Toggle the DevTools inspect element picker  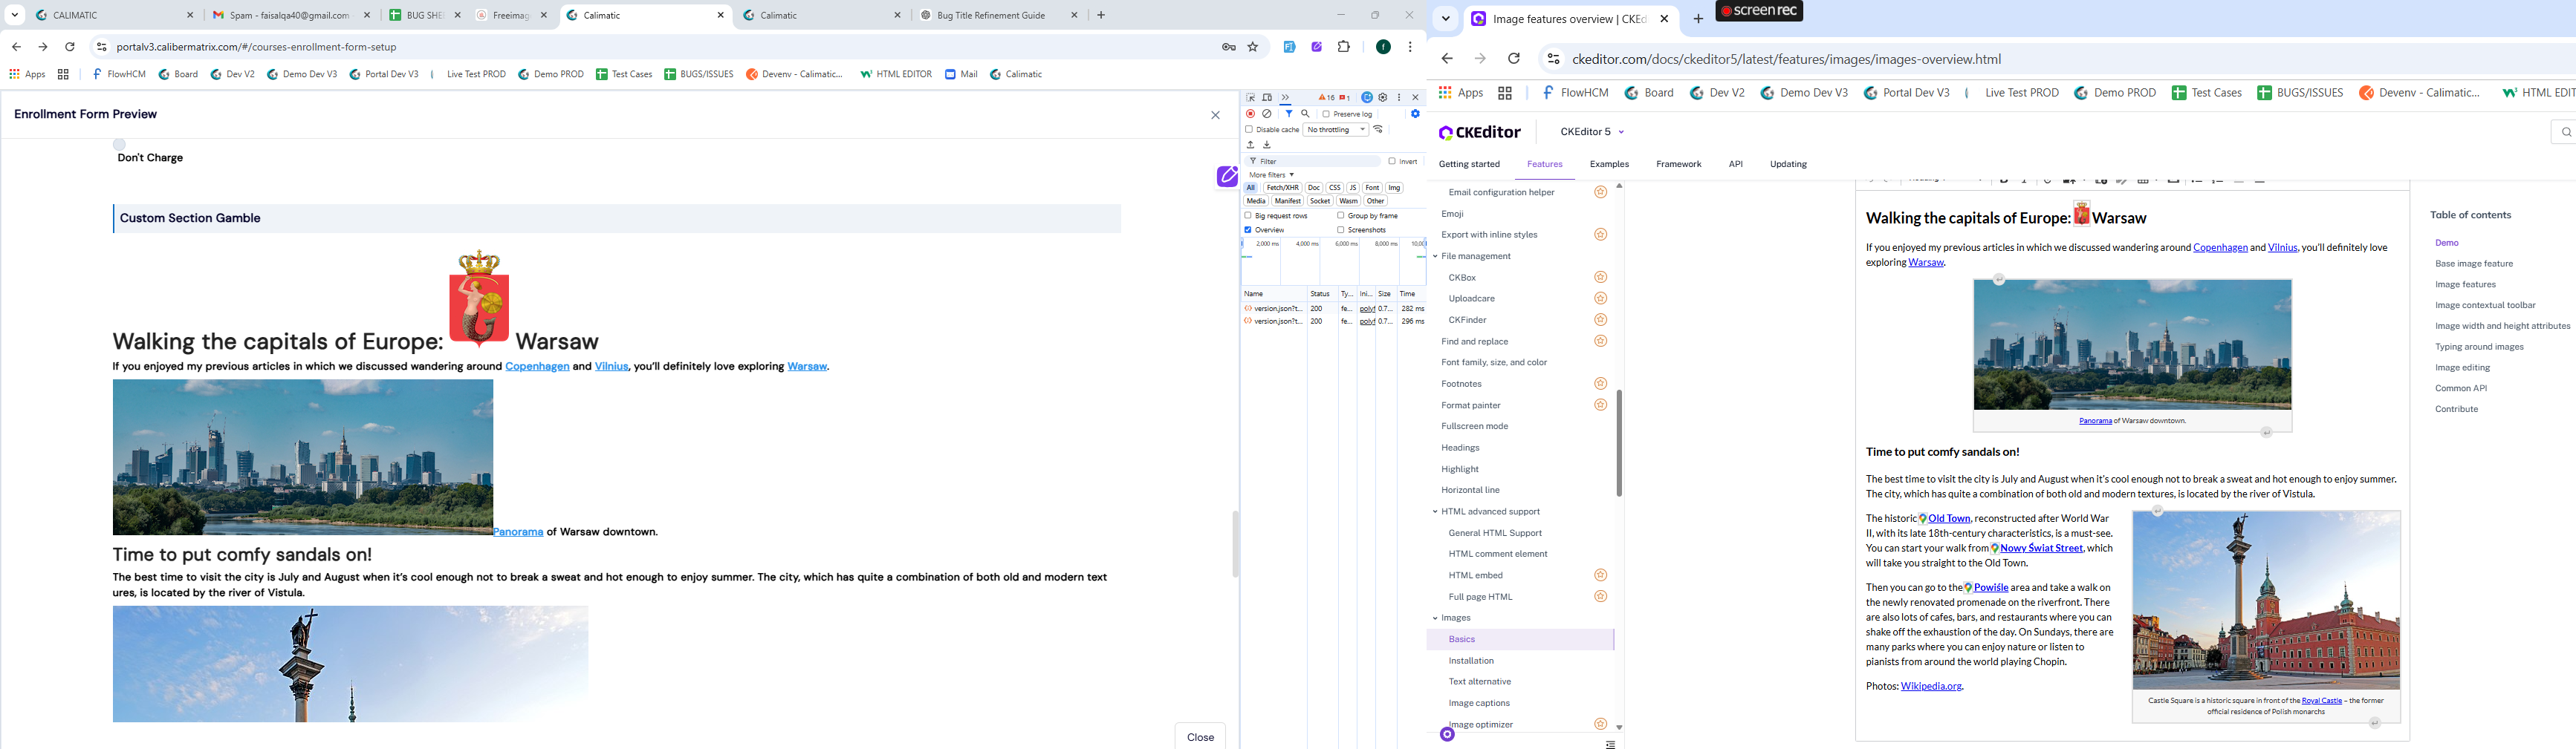pyautogui.click(x=1250, y=98)
